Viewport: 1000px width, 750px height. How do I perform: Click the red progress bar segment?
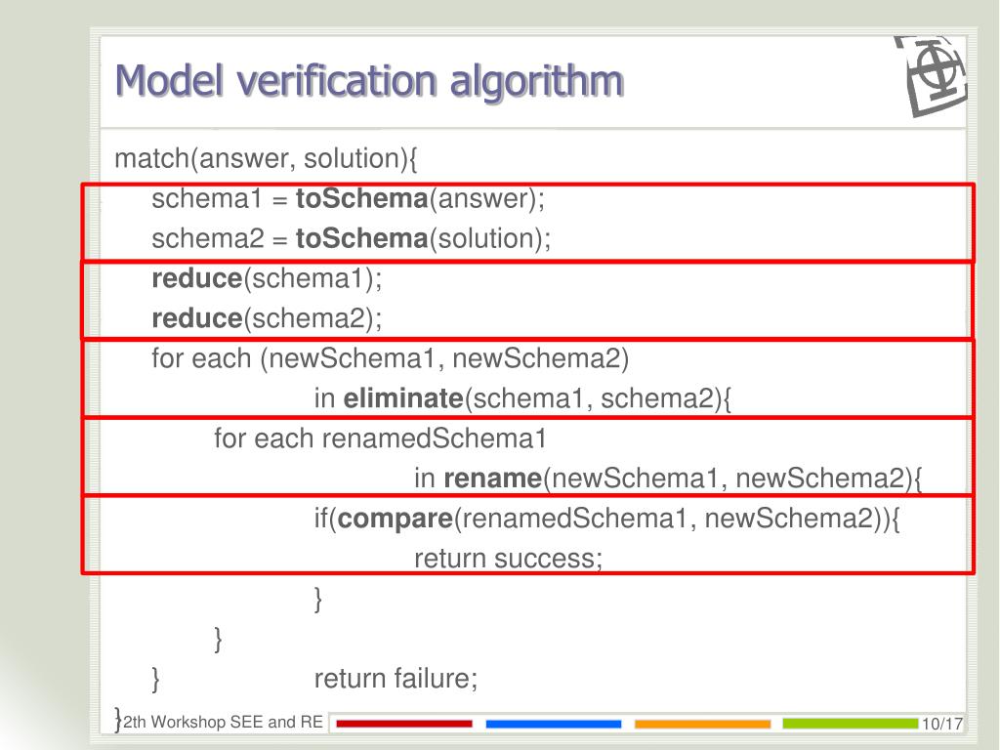click(x=403, y=724)
